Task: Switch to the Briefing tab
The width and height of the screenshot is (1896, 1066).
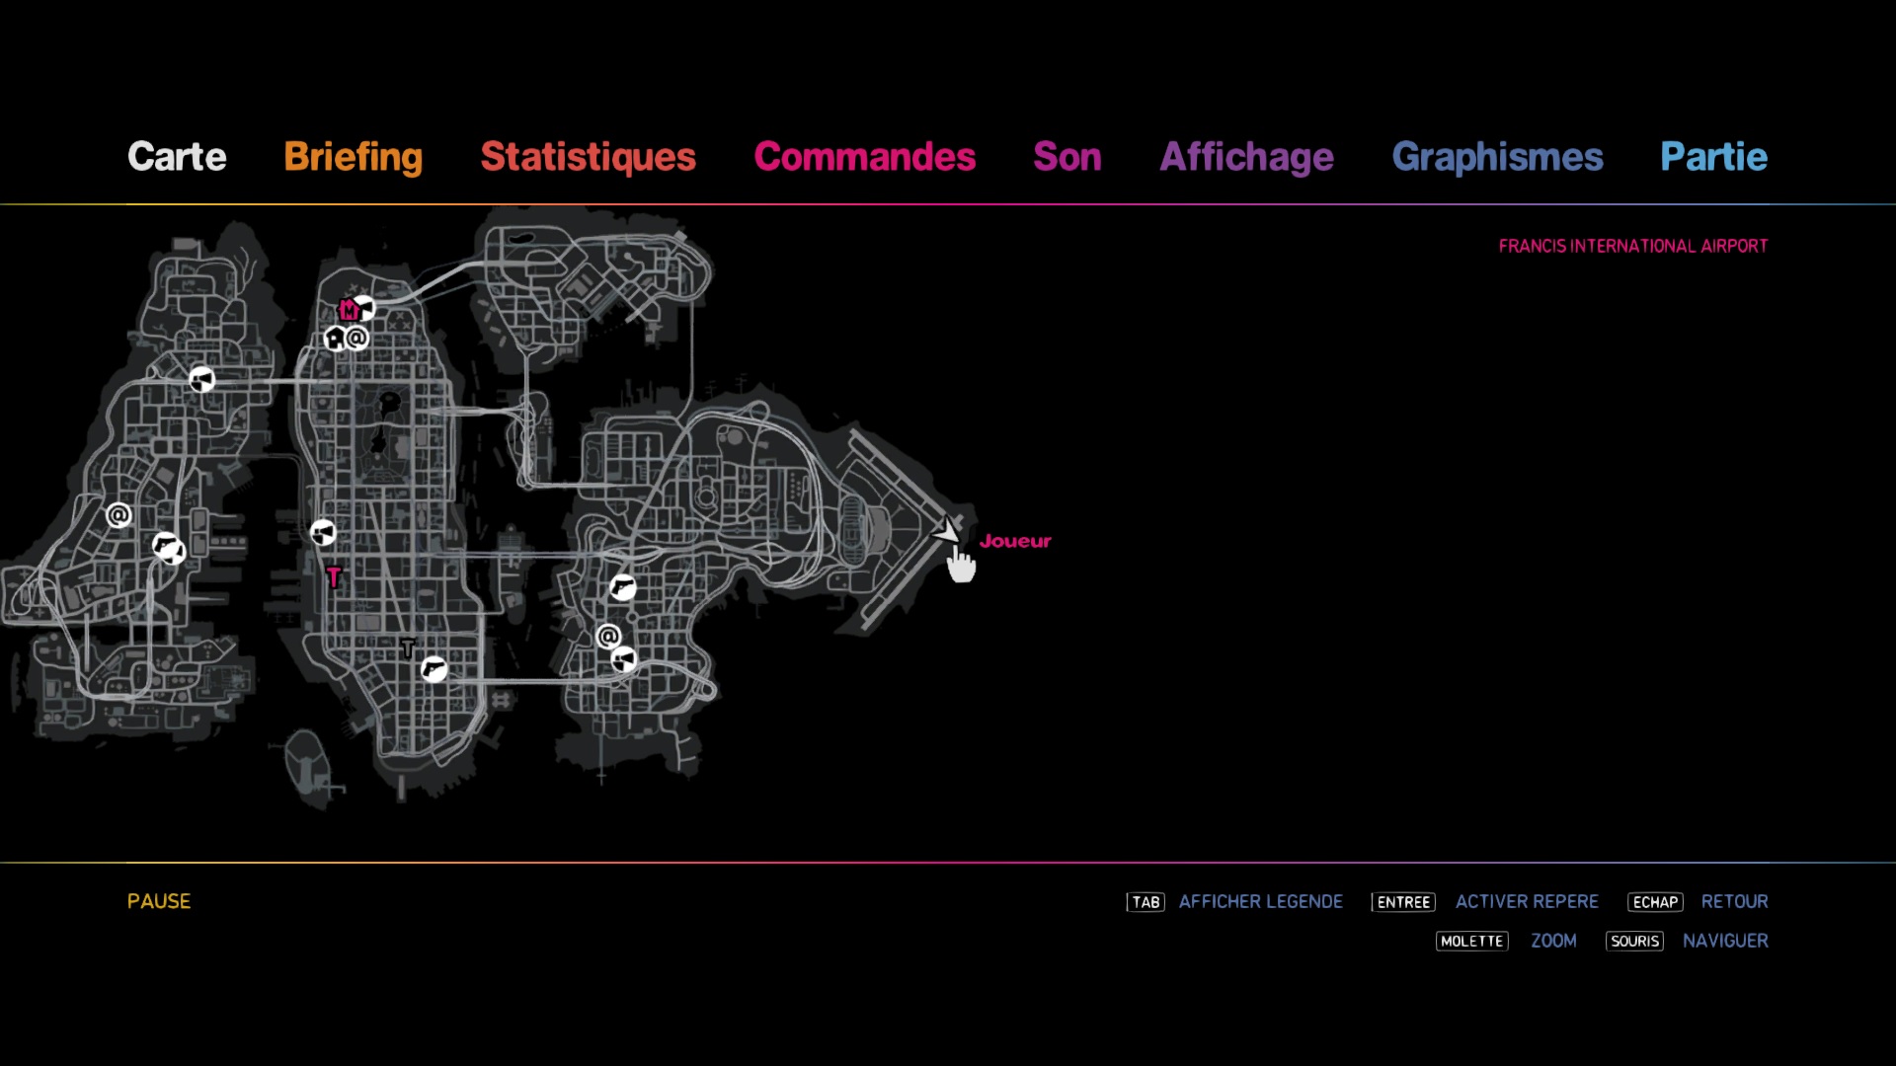Action: click(354, 157)
